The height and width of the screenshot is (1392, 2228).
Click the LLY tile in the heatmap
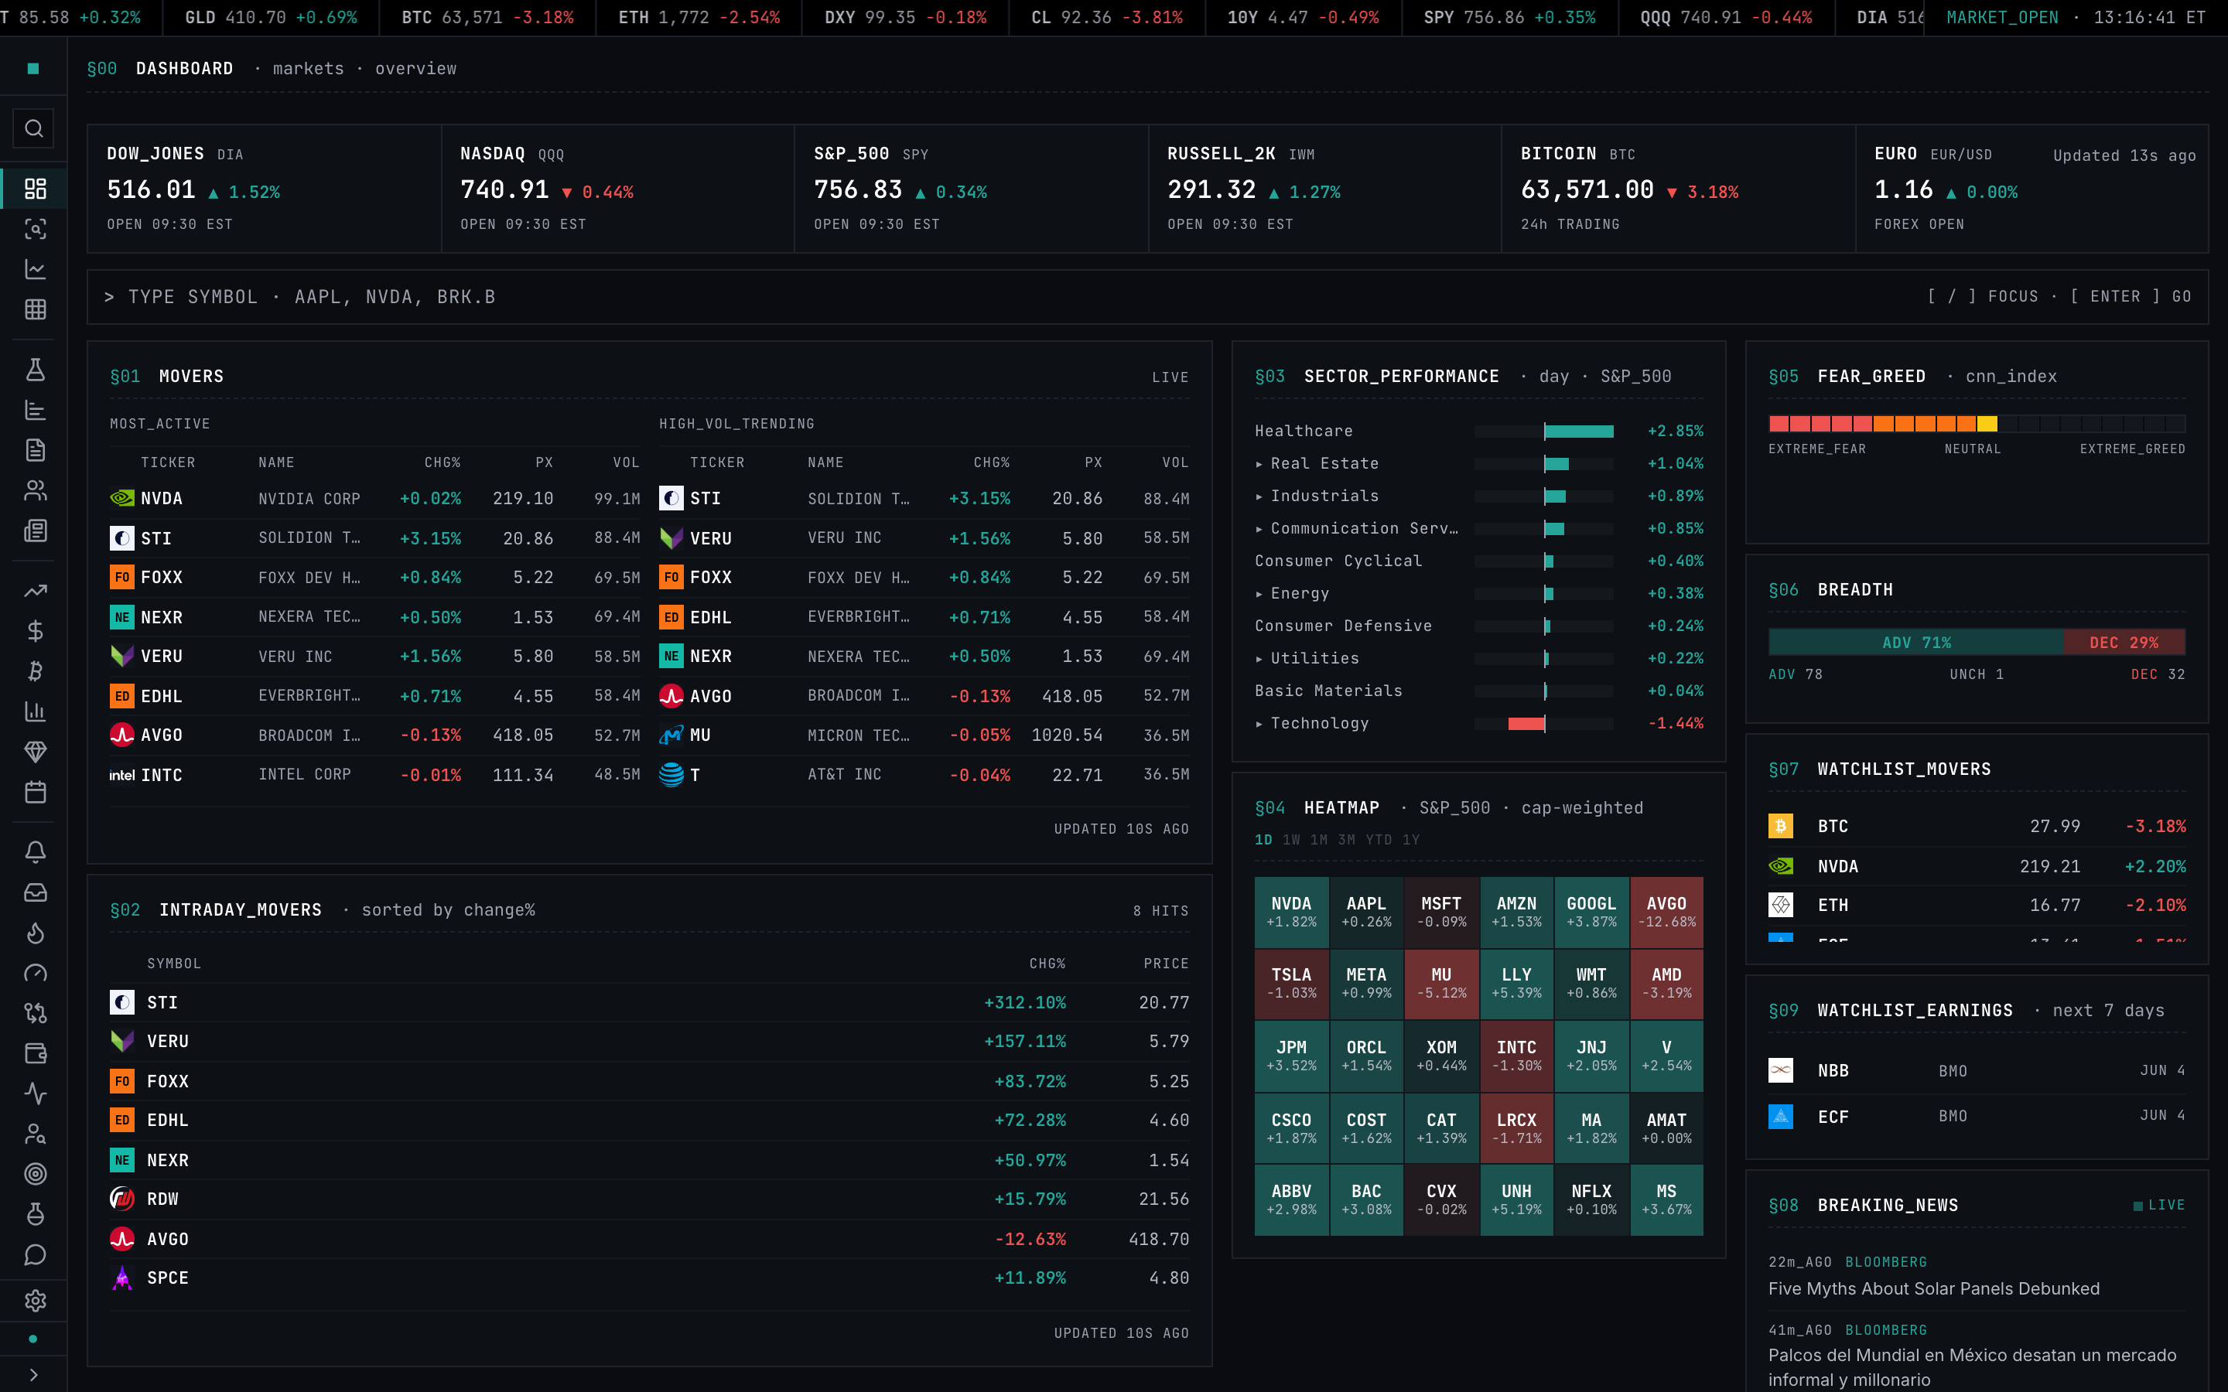[1516, 983]
